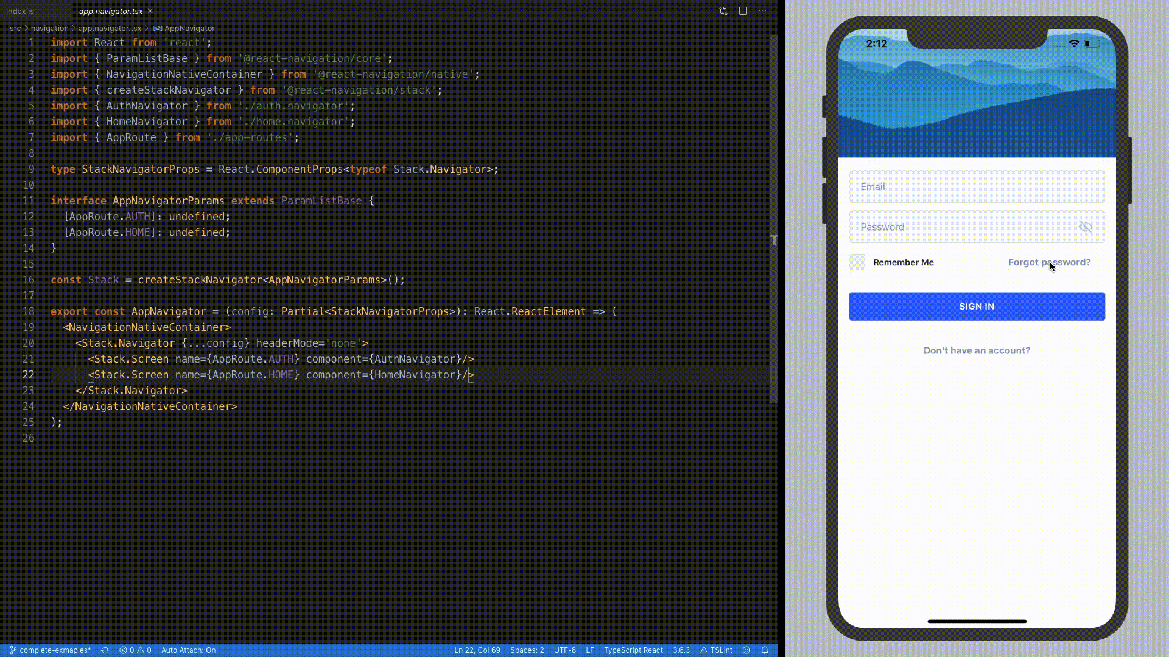Screen dimensions: 1169x657
Task: Toggle the Auto Attach setting
Action: click(188, 650)
